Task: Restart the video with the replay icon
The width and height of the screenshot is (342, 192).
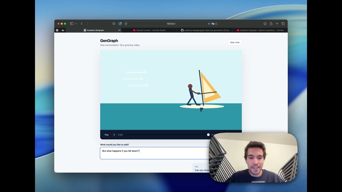Action: [114, 135]
